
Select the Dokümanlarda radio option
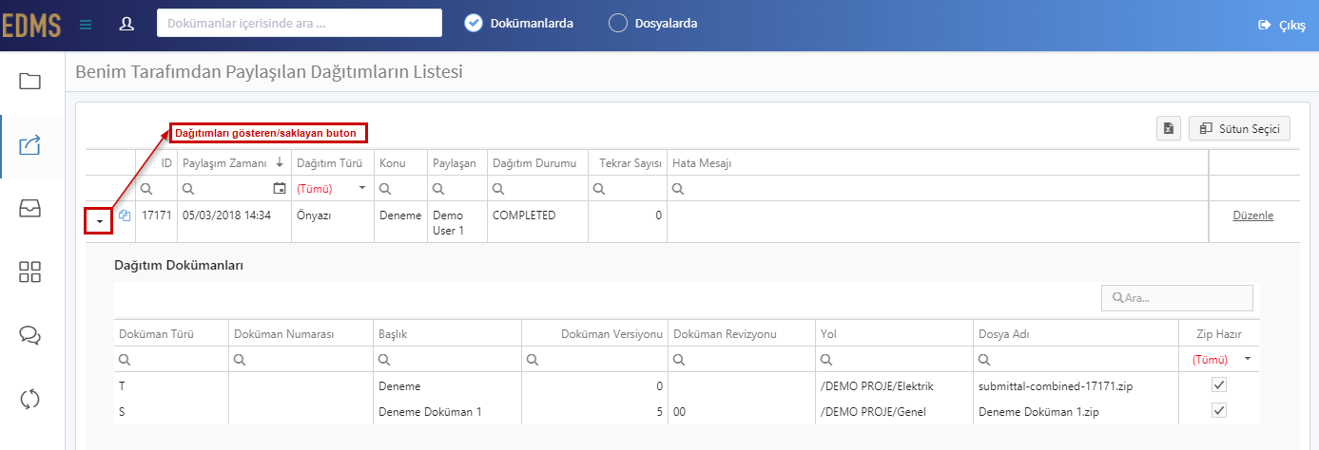coord(474,23)
